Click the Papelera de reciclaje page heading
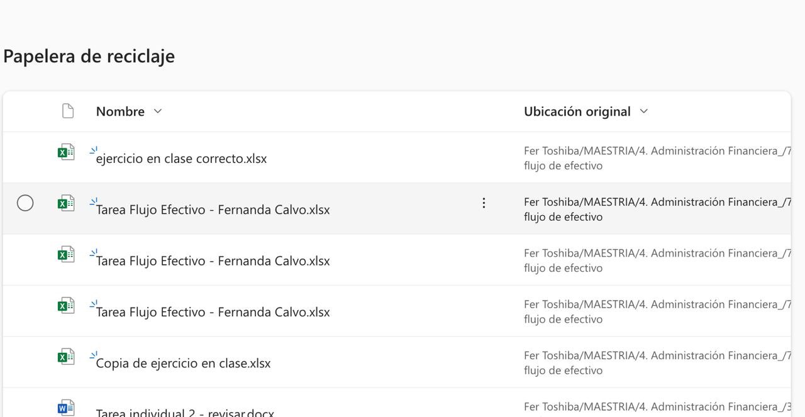Screen dimensions: 805x417 coord(89,56)
